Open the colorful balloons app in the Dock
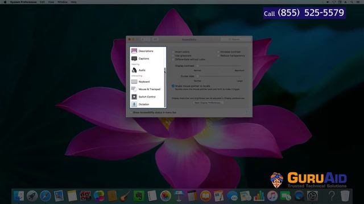 tap(99, 195)
